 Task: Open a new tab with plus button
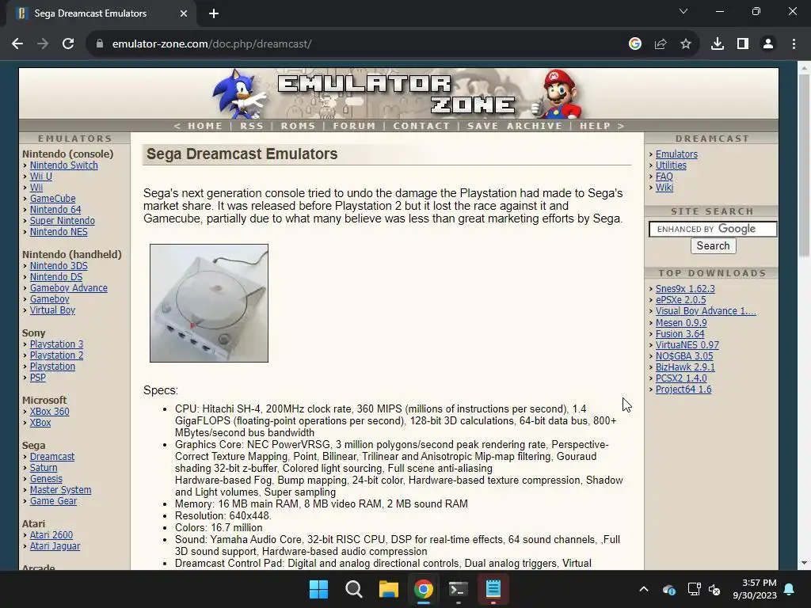[214, 13]
